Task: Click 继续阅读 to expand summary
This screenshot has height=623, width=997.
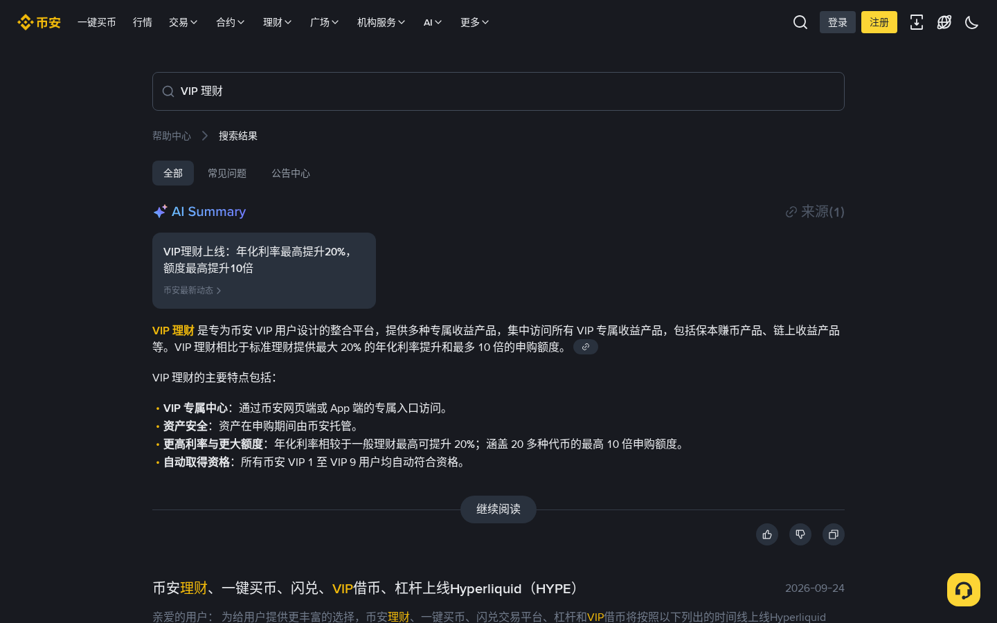Action: pyautogui.click(x=498, y=509)
